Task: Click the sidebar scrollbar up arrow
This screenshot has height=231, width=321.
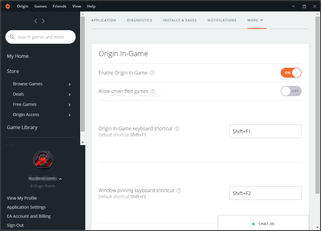Action: pos(83,14)
